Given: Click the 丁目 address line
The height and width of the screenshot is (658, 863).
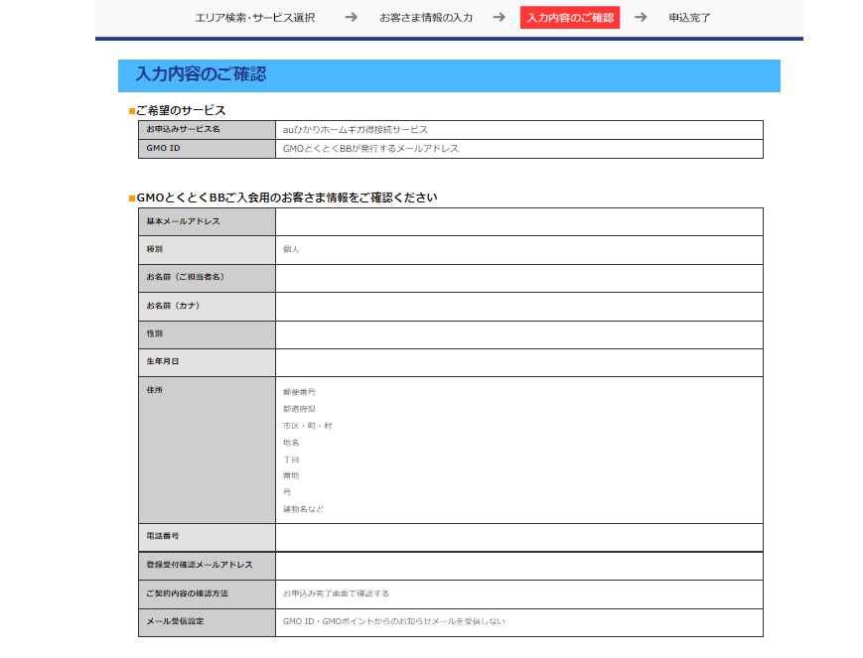Looking at the screenshot, I should [291, 460].
